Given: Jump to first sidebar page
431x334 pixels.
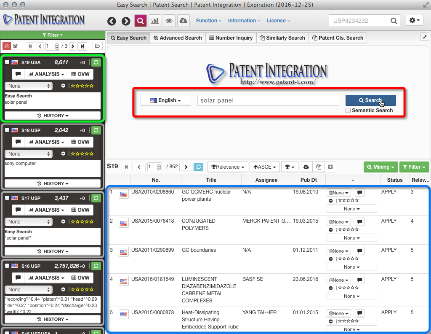Looking at the screenshot, I should [x=30, y=46].
